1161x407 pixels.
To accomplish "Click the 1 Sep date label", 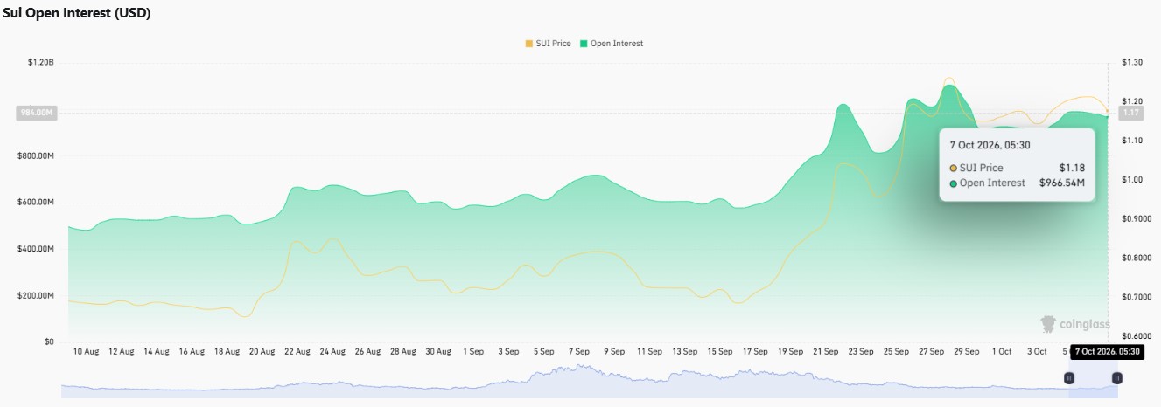I will [x=473, y=352].
